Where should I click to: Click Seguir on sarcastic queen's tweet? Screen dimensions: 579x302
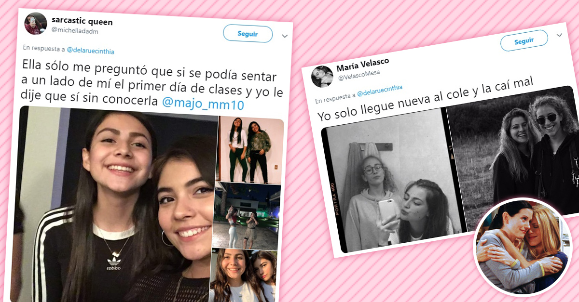248,34
